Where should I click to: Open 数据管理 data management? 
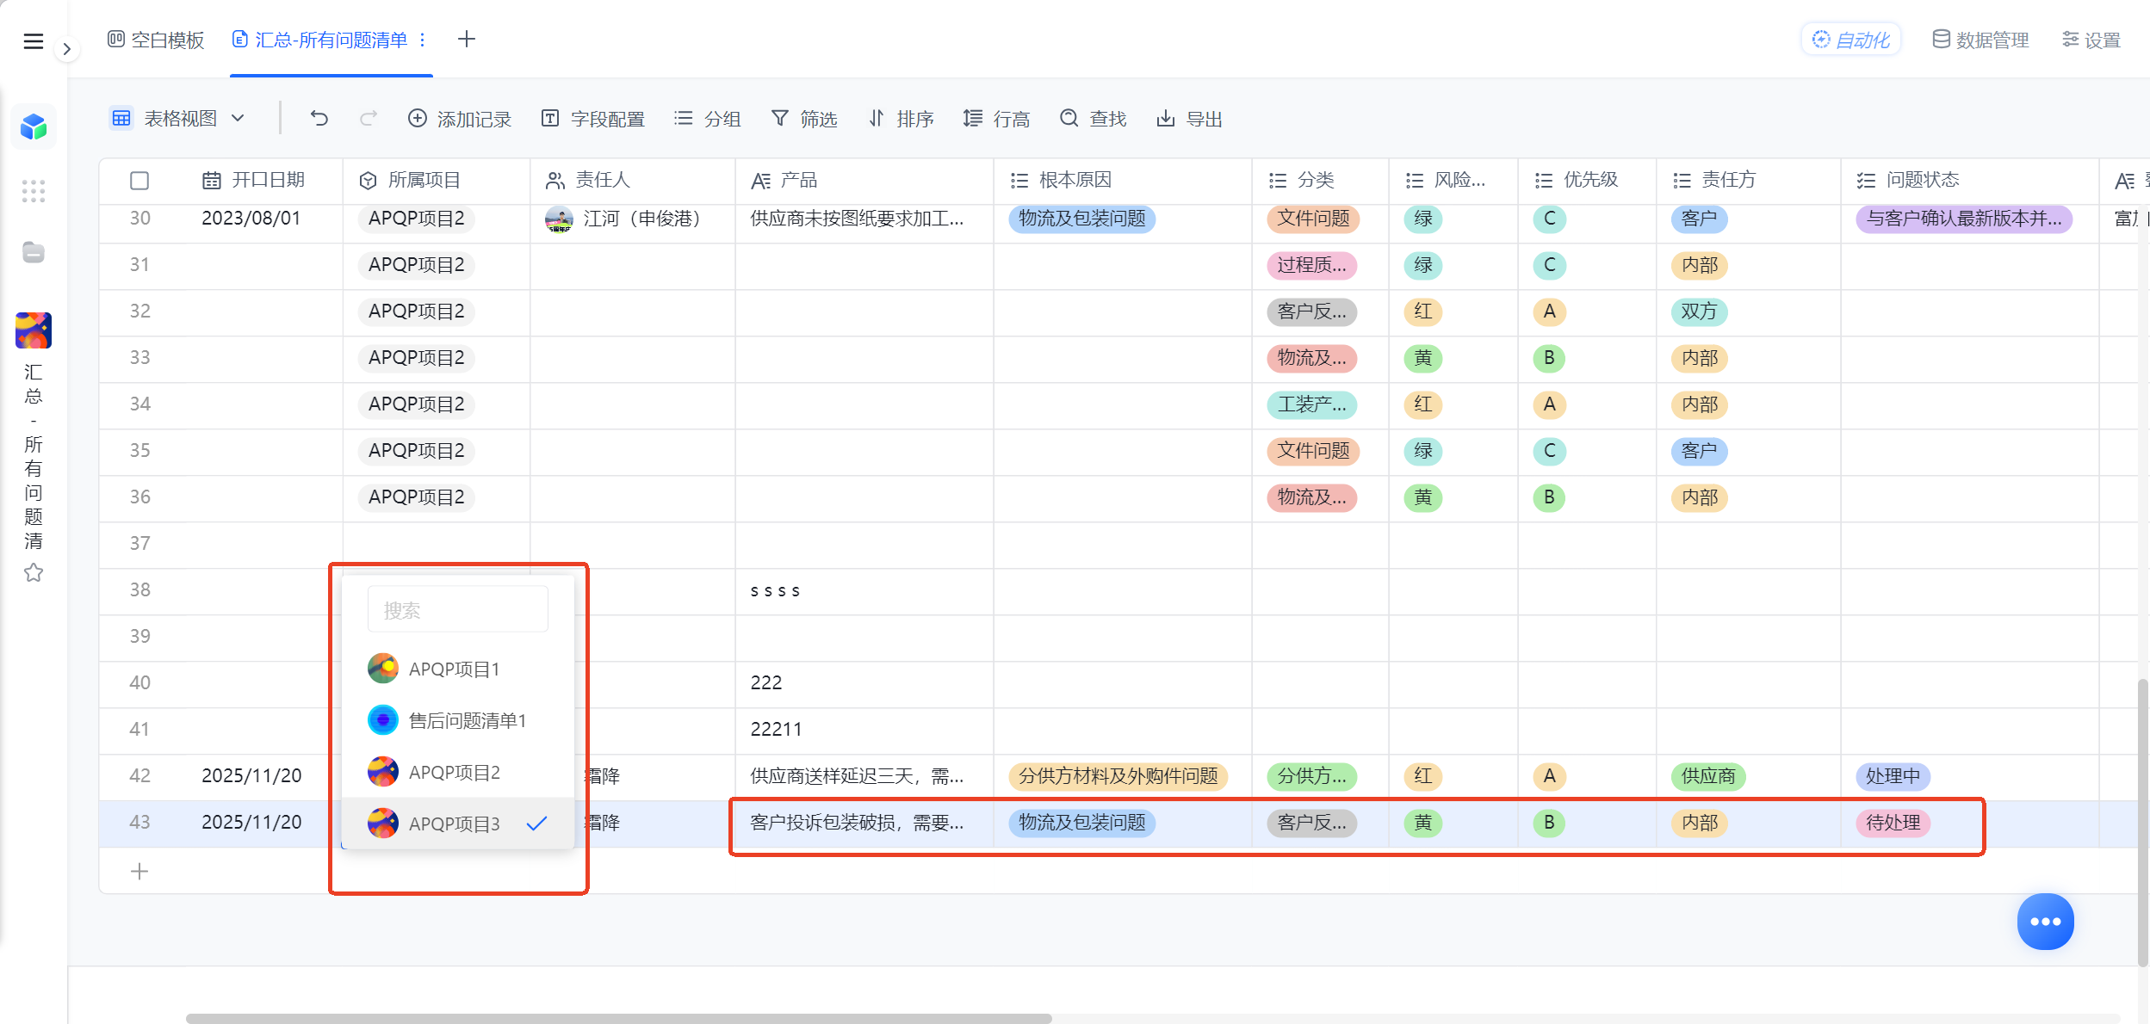coord(1980,40)
